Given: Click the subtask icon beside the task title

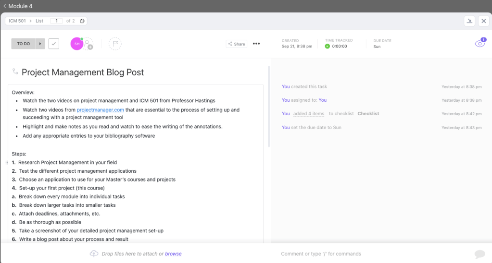Looking at the screenshot, I should (x=15, y=72).
